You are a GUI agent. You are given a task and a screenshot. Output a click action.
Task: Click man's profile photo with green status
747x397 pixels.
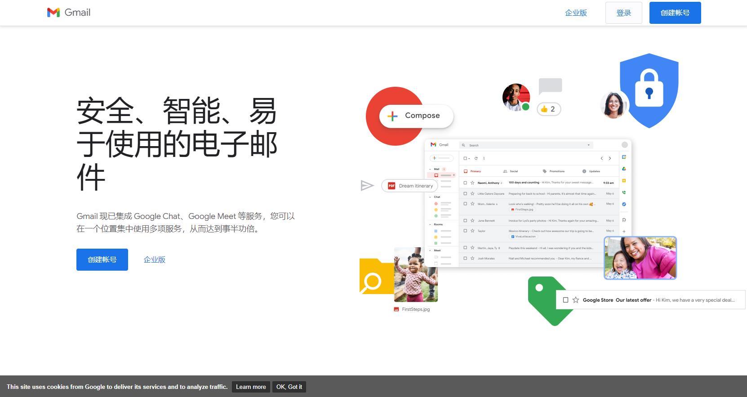click(x=516, y=97)
